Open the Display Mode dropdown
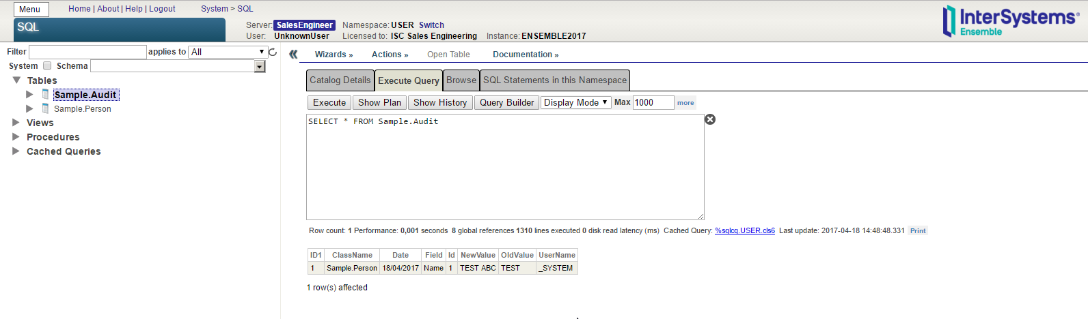 click(x=575, y=102)
